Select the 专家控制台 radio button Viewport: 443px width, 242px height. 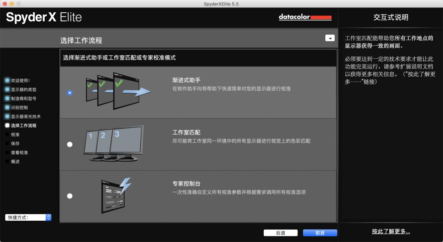tap(69, 196)
